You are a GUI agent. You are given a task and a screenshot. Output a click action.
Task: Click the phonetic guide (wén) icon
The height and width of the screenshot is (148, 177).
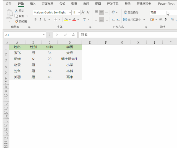click(x=85, y=19)
